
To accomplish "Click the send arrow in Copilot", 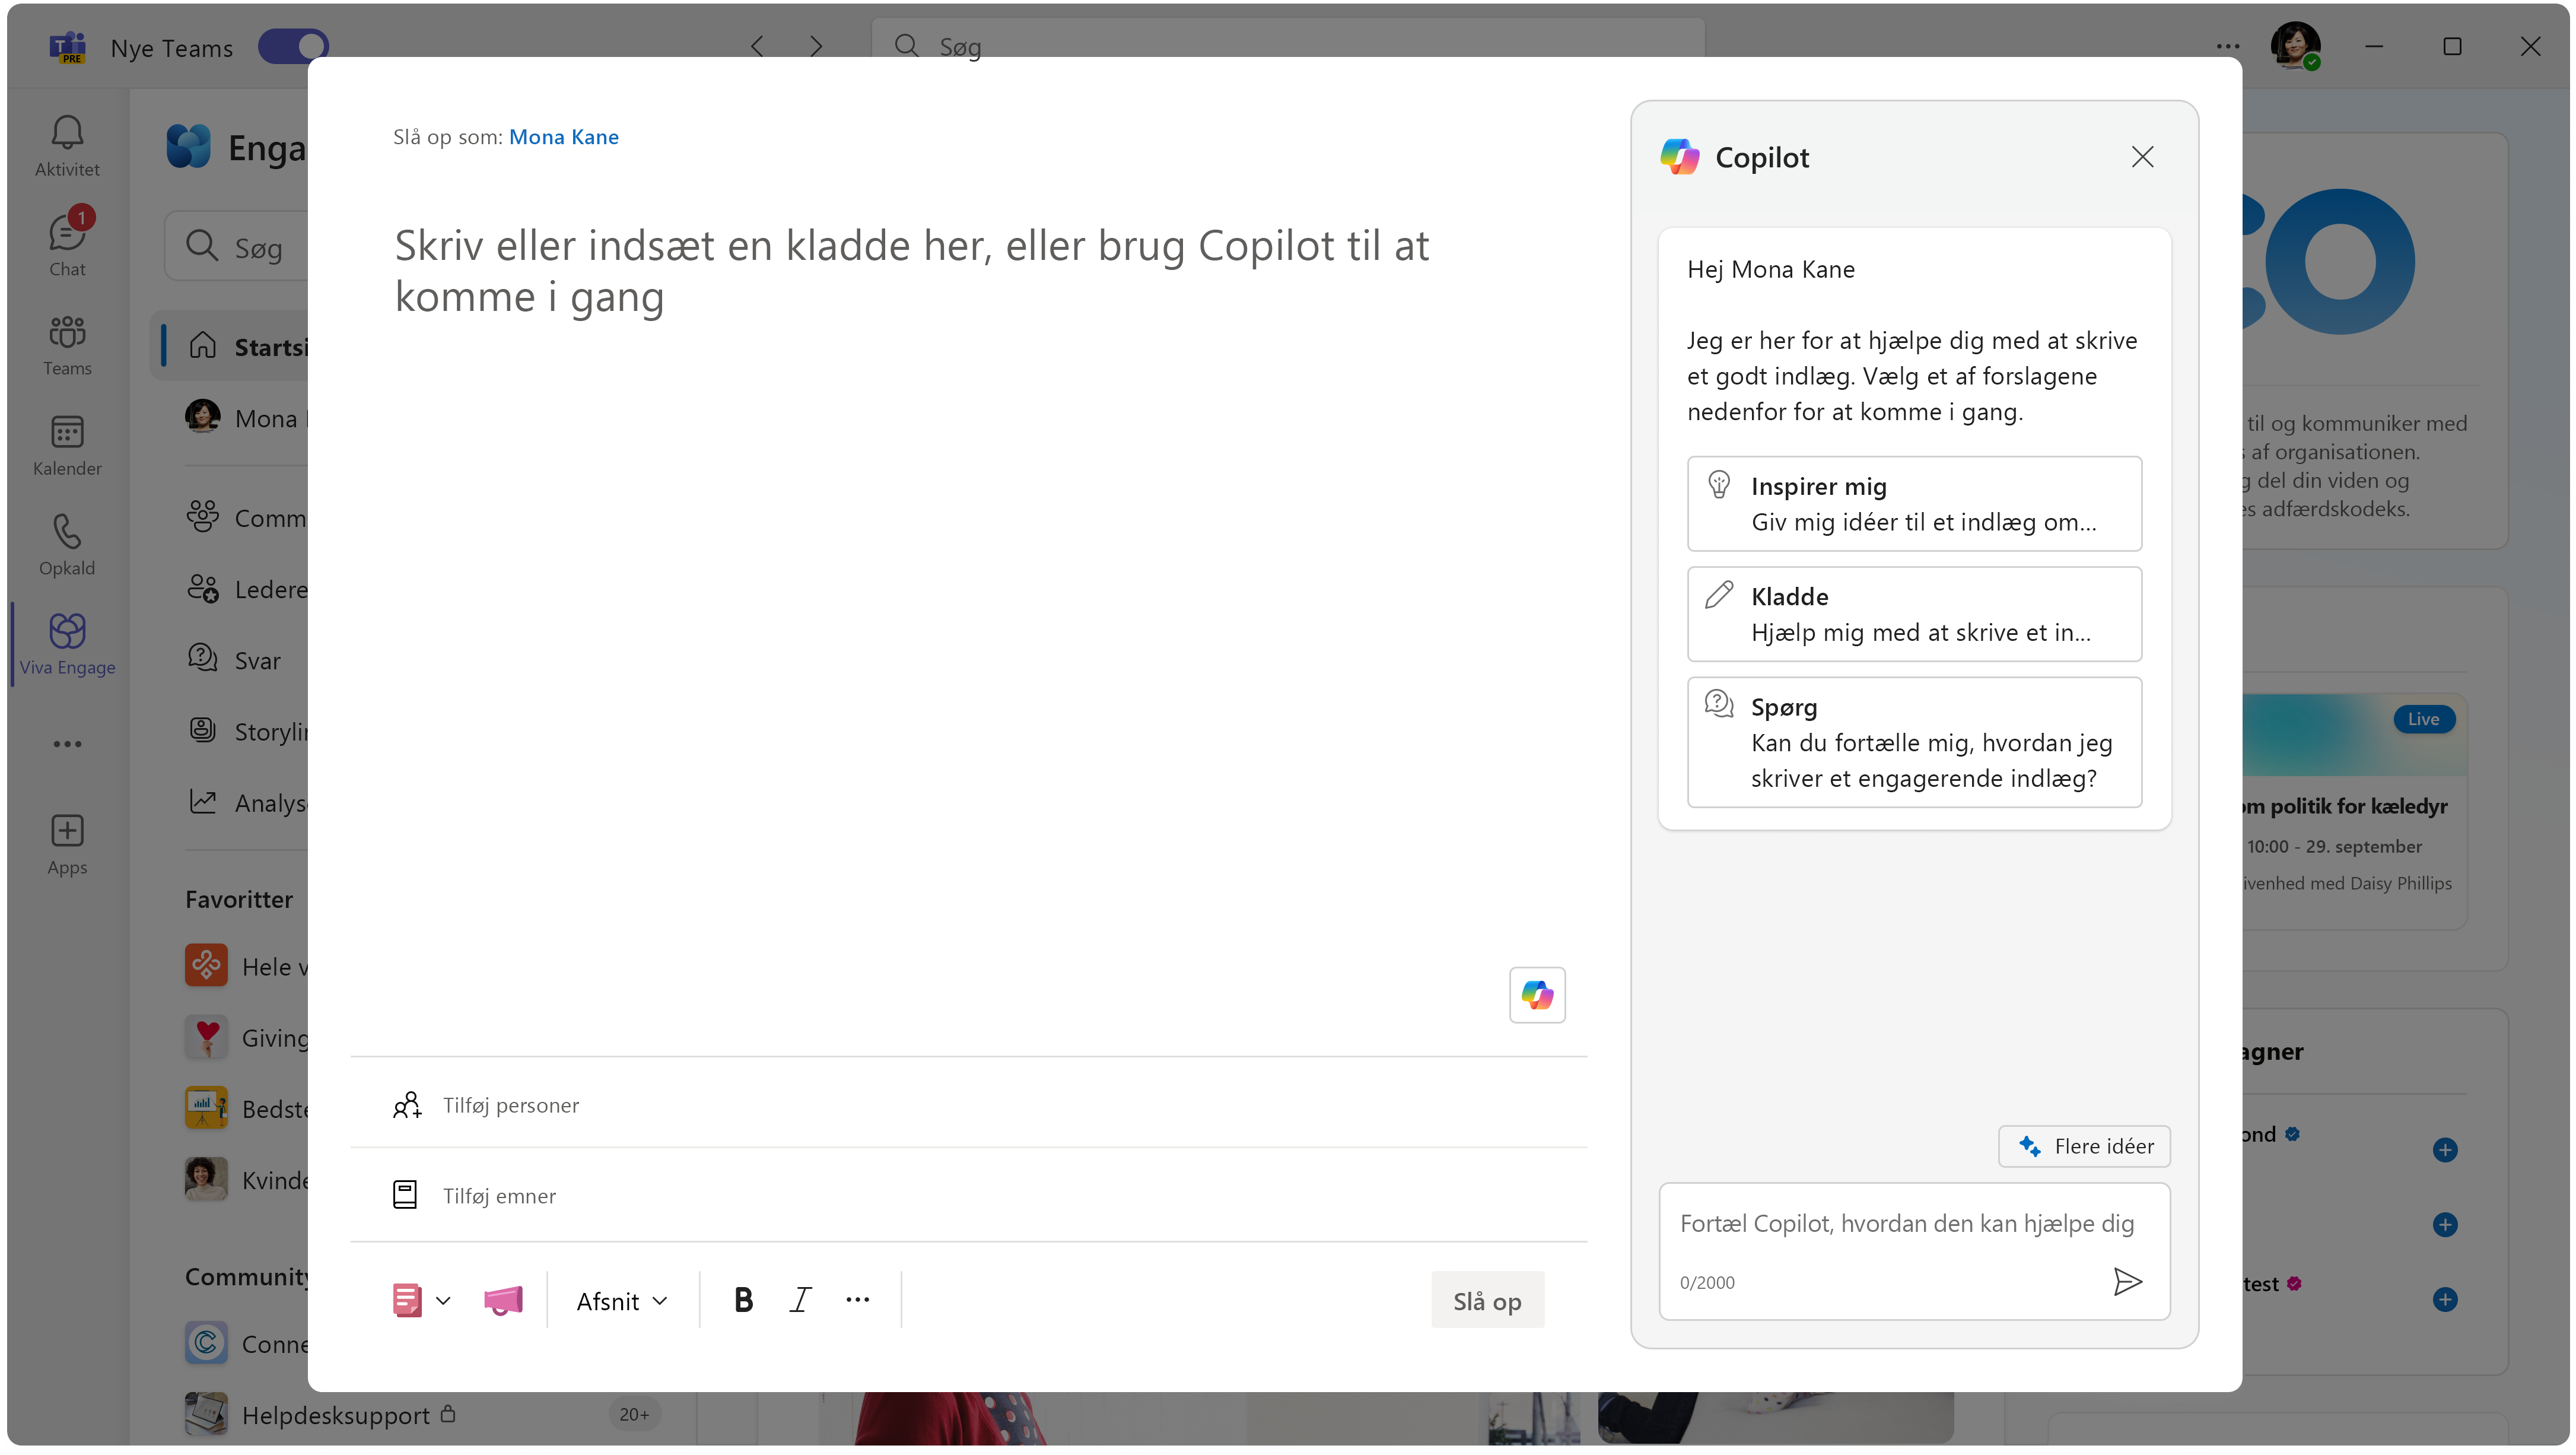I will click(2128, 1282).
